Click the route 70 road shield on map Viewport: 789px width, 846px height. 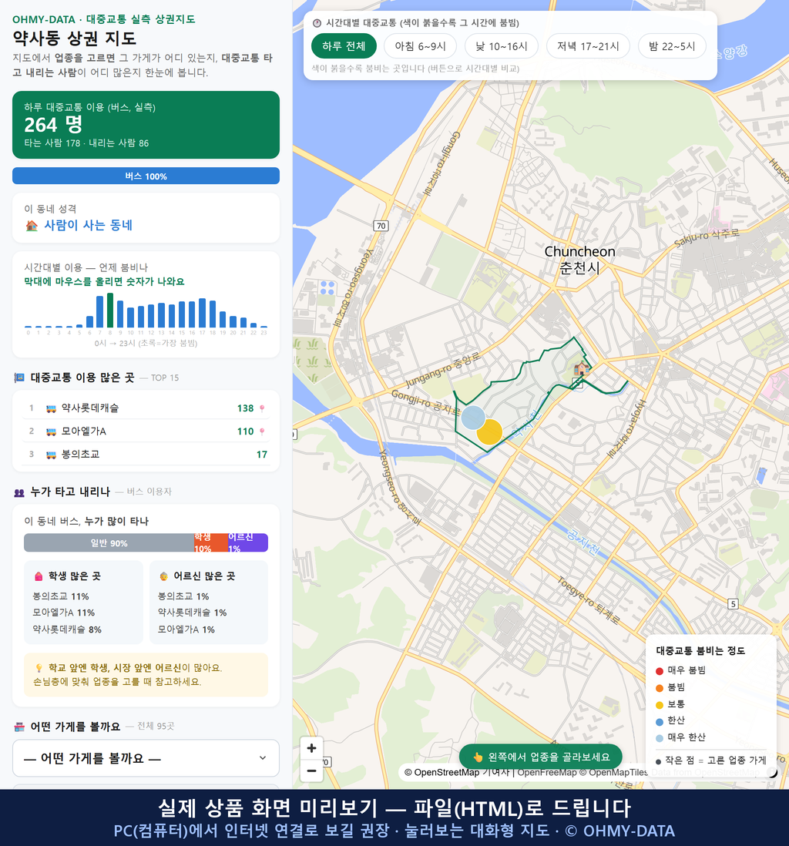(x=381, y=226)
